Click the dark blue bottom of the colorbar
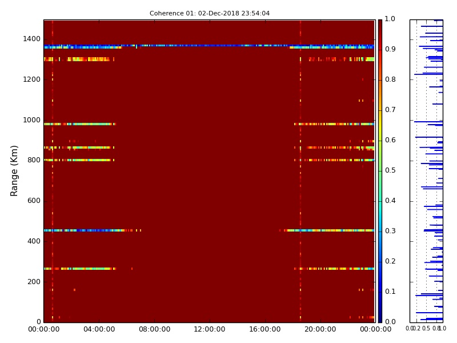This screenshot has width=457, height=343. coord(380,316)
